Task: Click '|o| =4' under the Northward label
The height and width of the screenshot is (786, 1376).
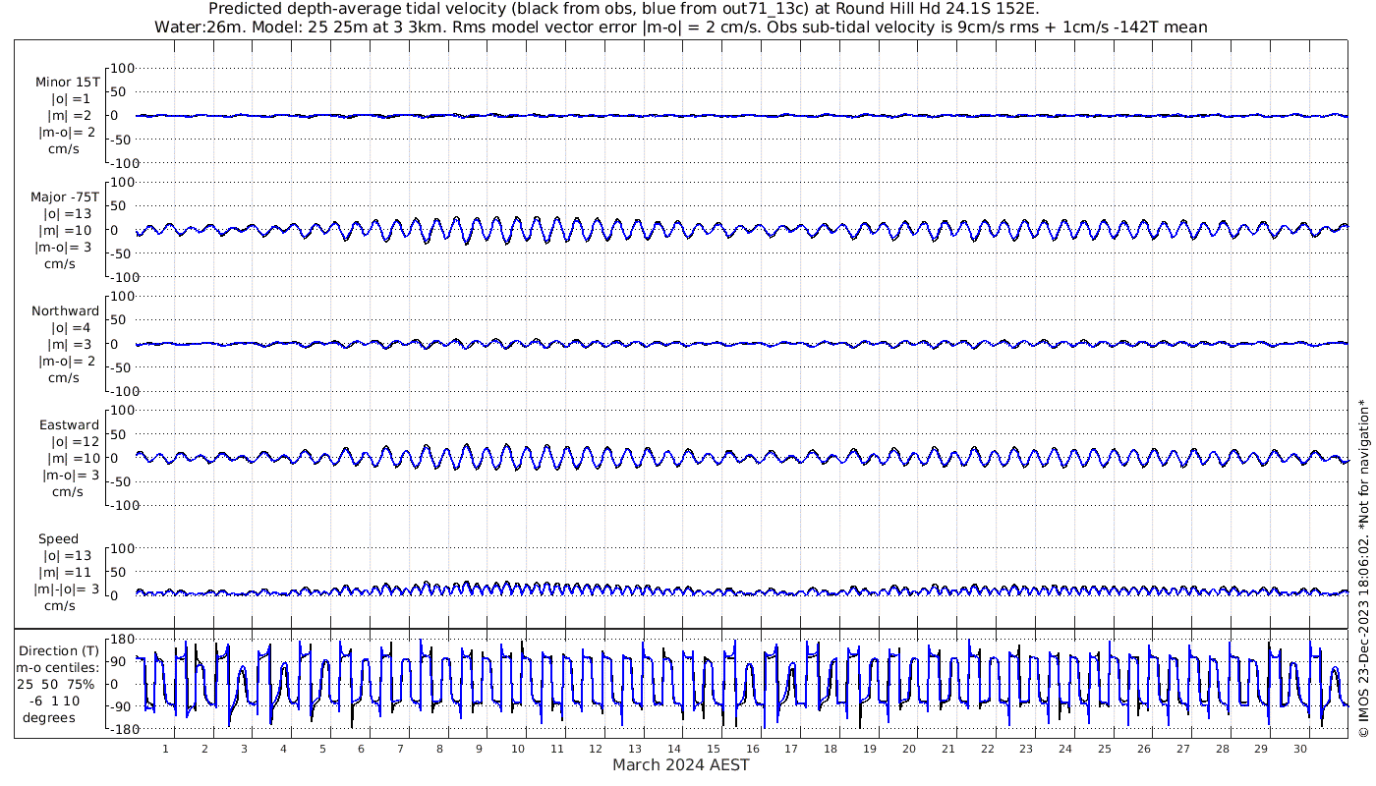Action: point(71,328)
